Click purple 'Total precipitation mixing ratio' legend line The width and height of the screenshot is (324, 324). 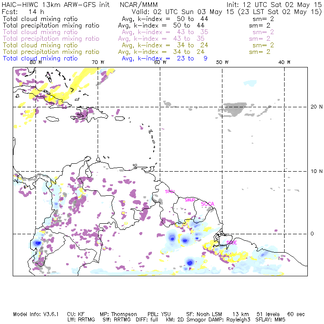(51, 39)
